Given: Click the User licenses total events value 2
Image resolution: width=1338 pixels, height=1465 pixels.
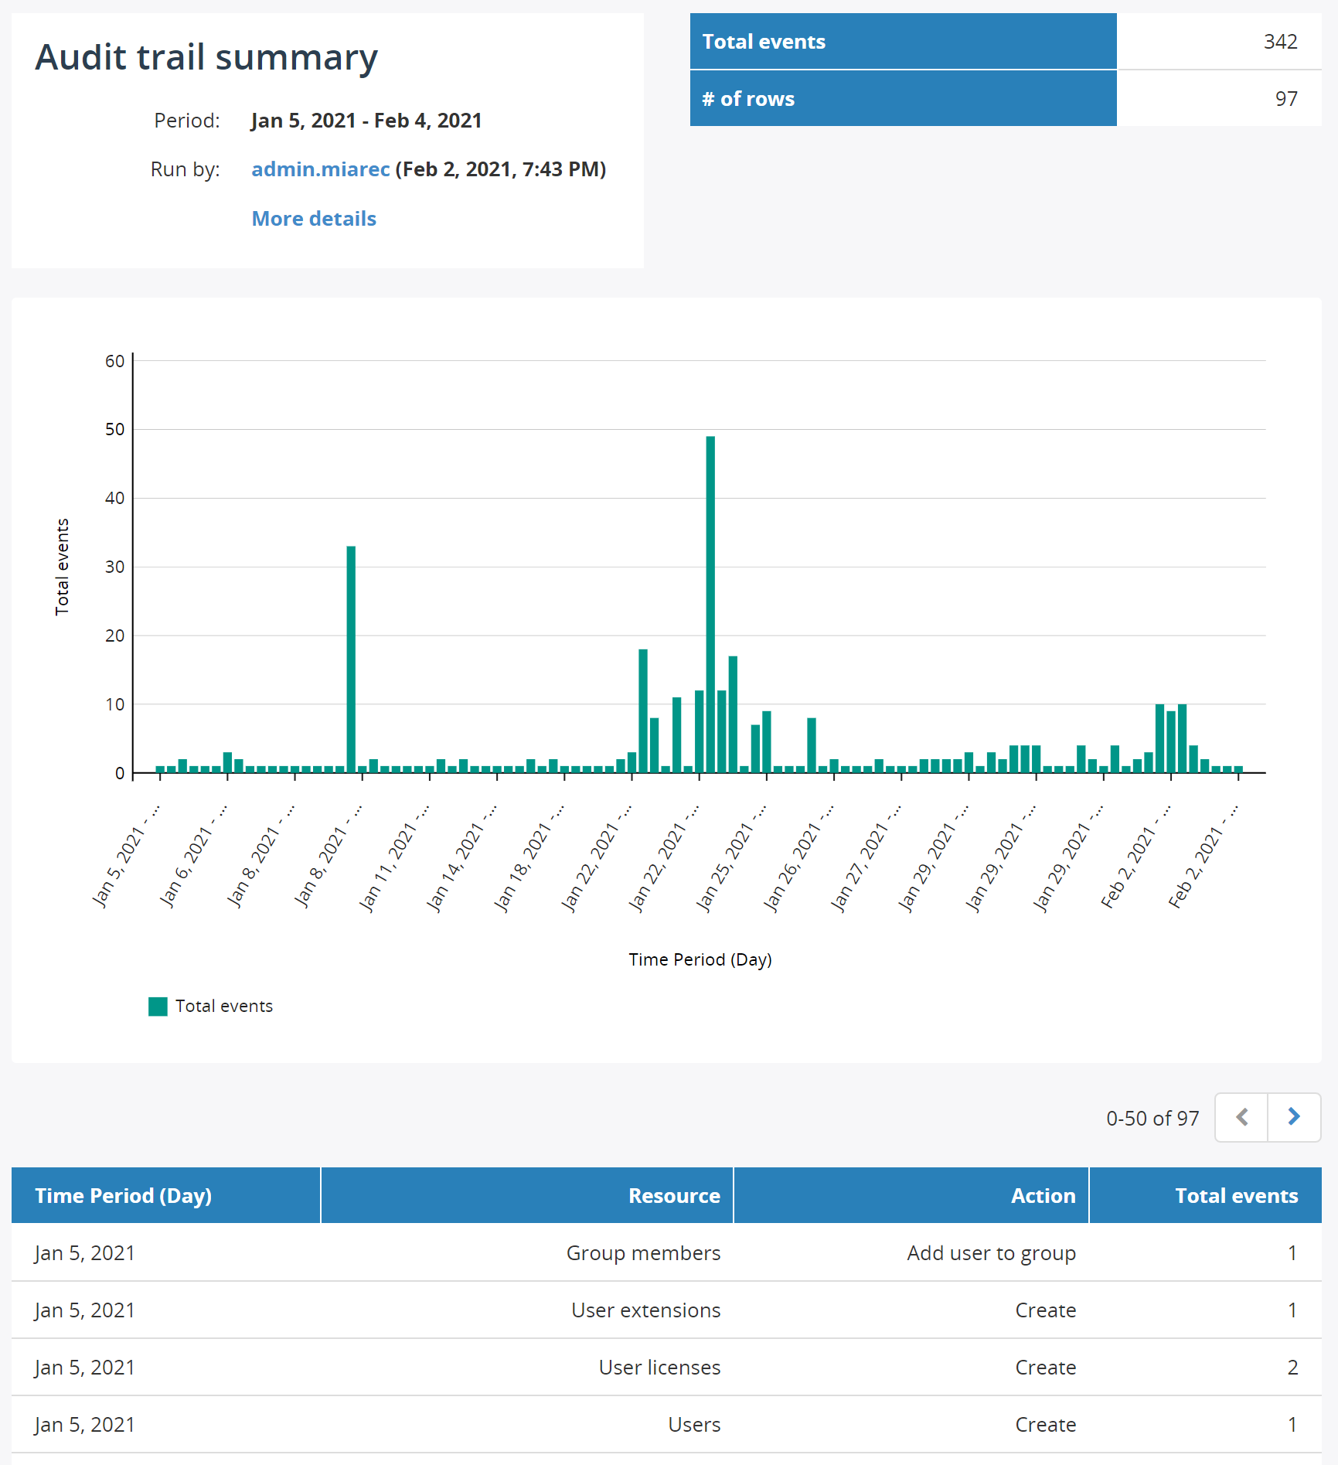Looking at the screenshot, I should [x=1292, y=1367].
